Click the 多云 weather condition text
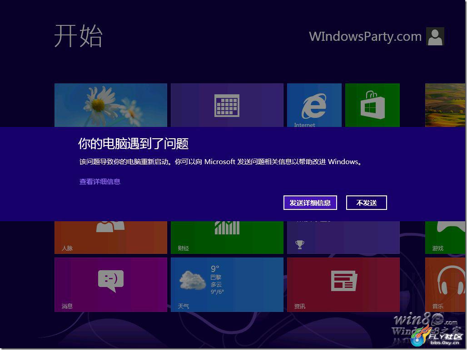467x350 pixels. coord(216,285)
